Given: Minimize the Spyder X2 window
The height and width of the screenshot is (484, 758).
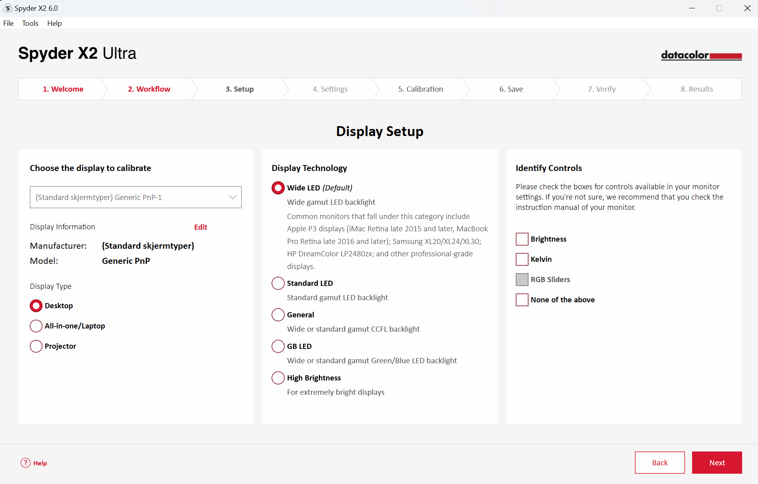Looking at the screenshot, I should pos(692,8).
